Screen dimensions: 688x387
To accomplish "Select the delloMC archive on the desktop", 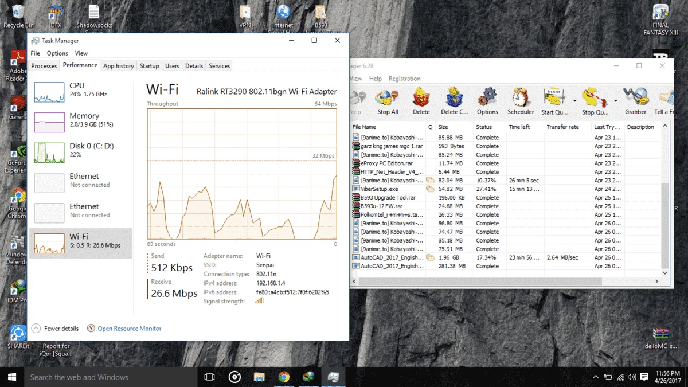I will pyautogui.click(x=660, y=339).
